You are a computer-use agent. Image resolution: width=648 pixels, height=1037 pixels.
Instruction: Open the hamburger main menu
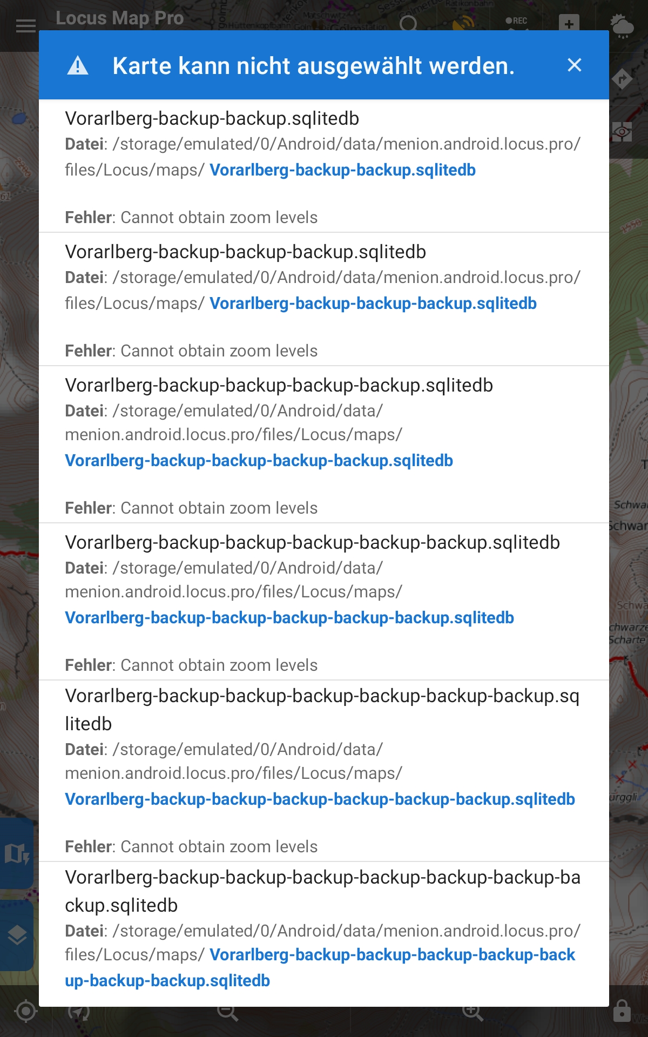25,25
